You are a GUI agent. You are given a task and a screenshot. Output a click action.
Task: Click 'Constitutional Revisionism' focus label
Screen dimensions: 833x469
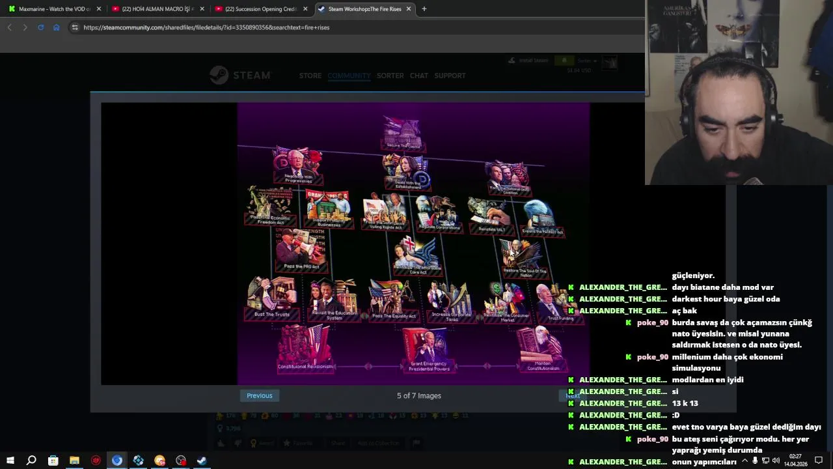coord(305,366)
